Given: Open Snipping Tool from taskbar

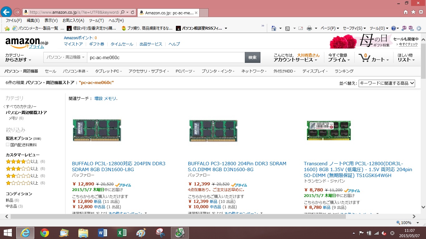Looking at the screenshot, I should [x=160, y=232].
